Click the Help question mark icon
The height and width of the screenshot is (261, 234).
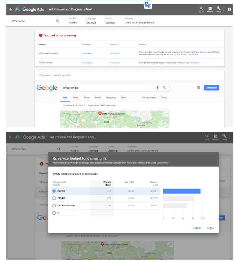(229, 9)
